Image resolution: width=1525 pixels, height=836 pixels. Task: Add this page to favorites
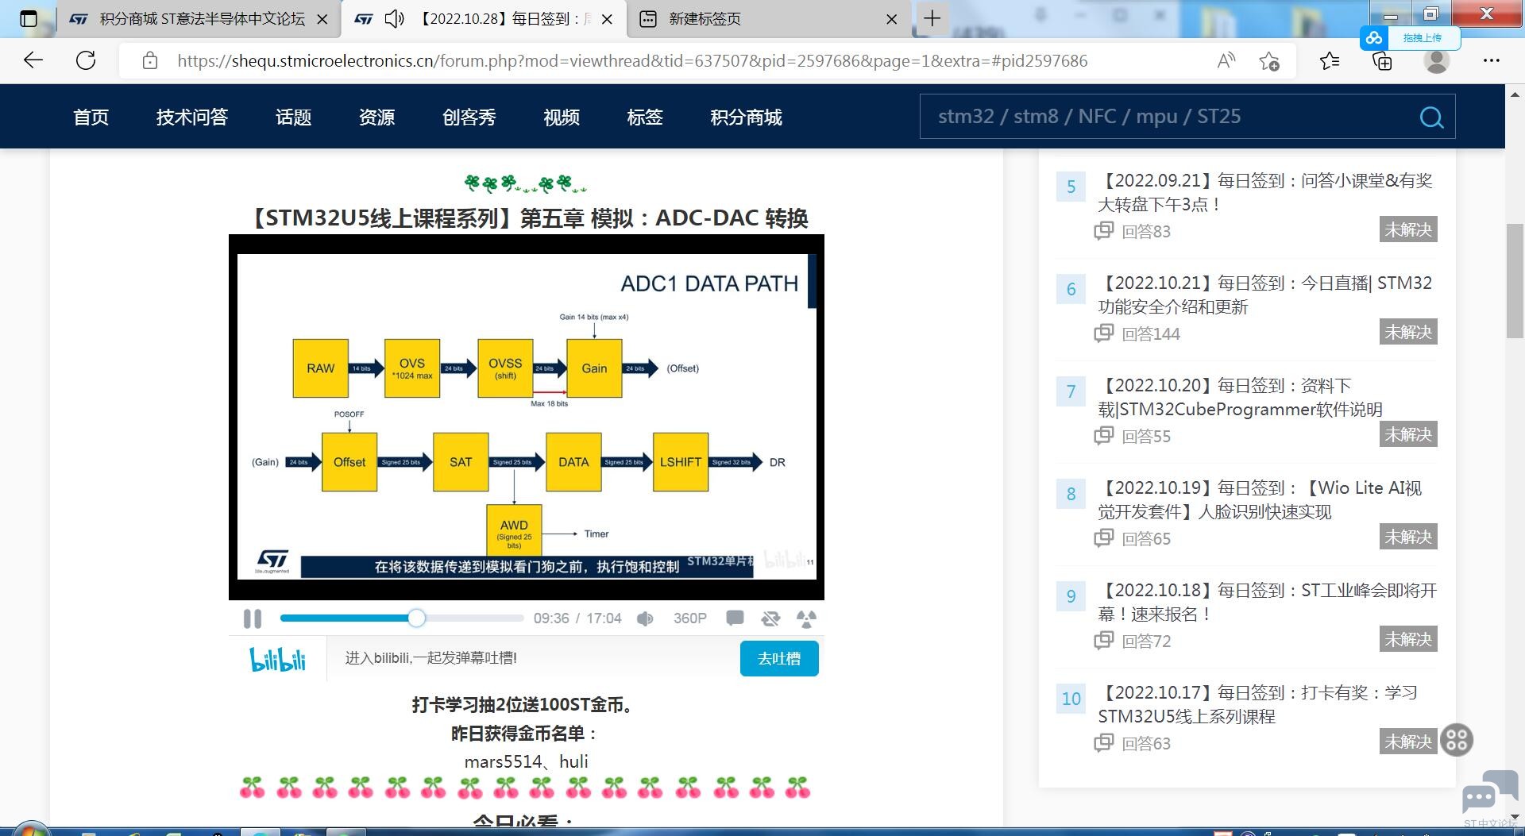pos(1269,61)
